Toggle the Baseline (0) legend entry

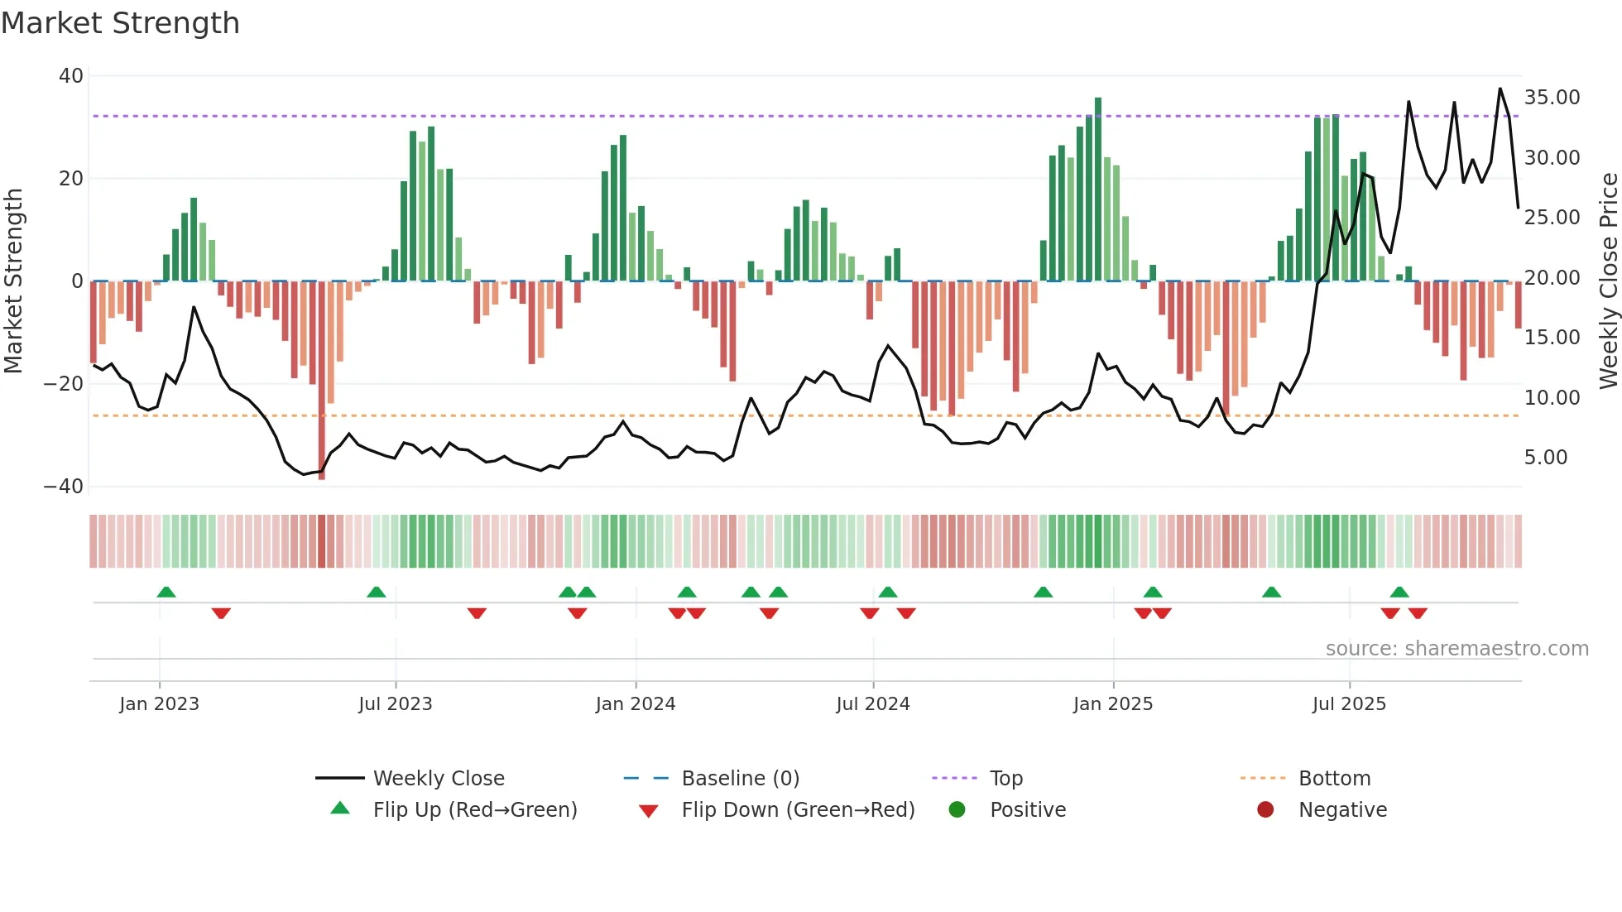coord(741,778)
